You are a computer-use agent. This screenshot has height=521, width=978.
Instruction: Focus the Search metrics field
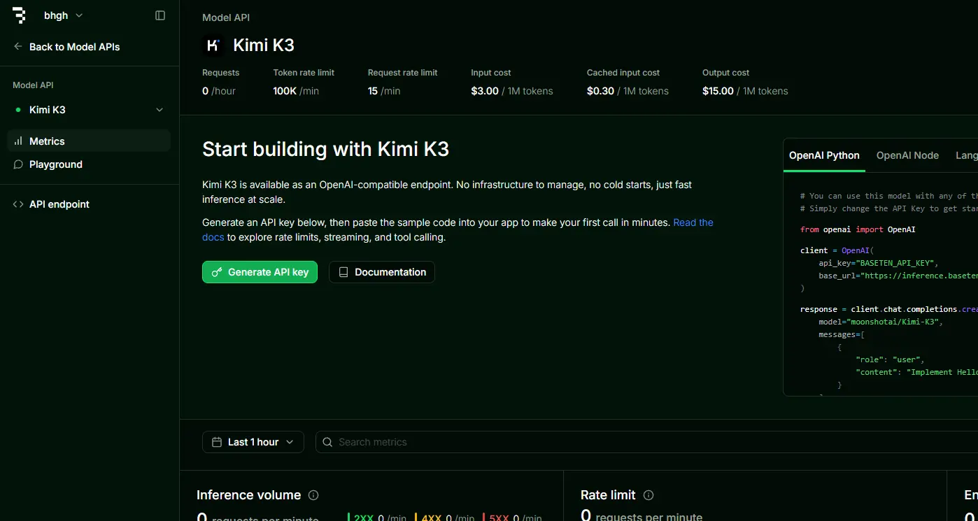(646, 442)
